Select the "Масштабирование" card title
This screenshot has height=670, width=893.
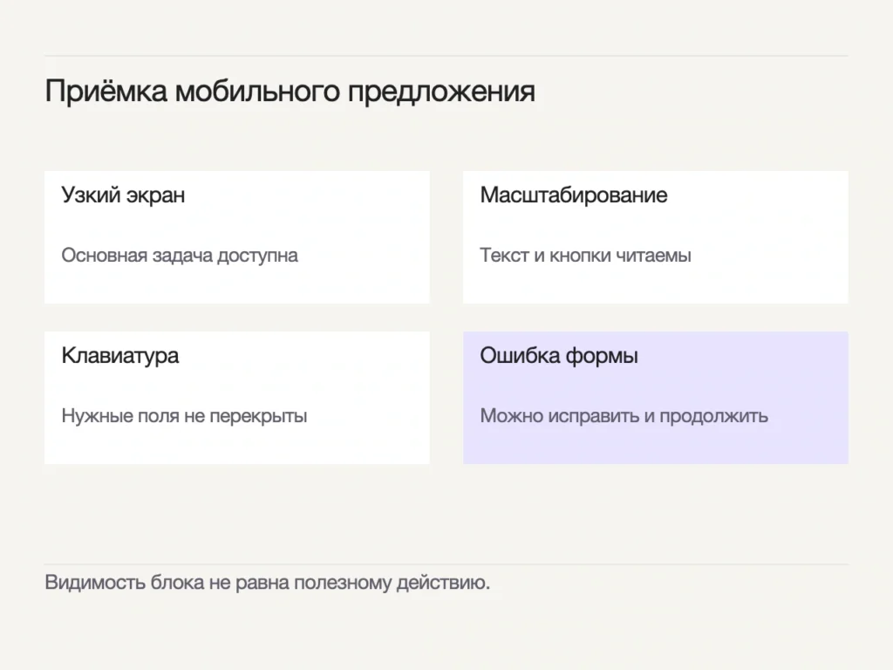tap(574, 195)
